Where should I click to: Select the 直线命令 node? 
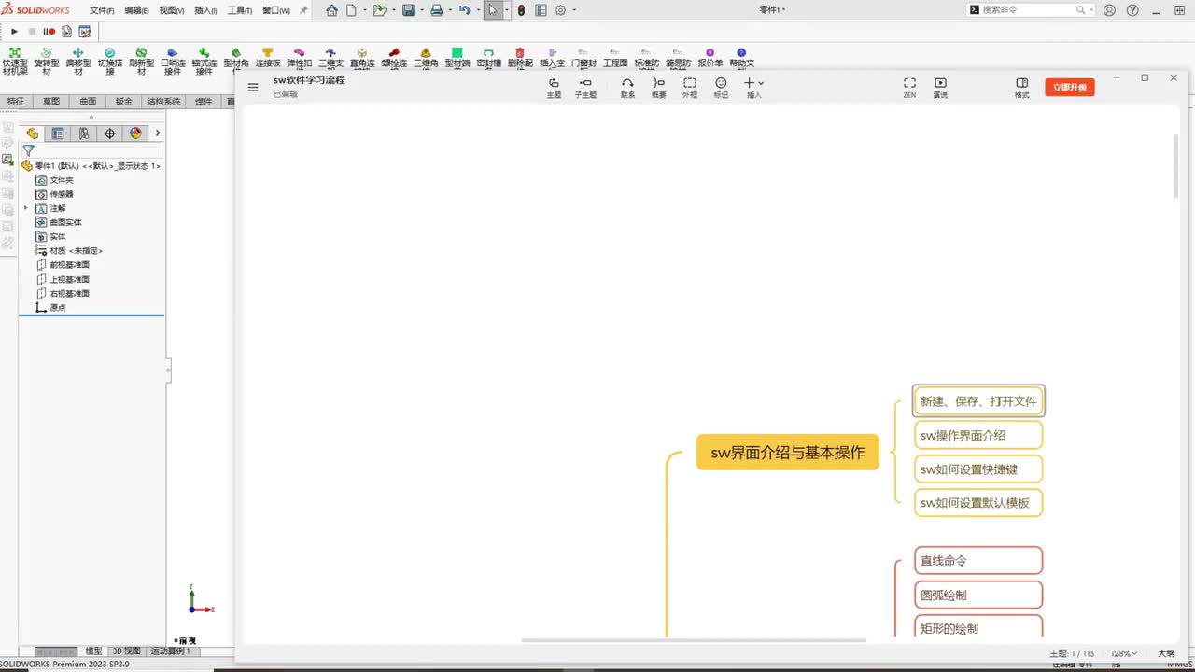[978, 561]
